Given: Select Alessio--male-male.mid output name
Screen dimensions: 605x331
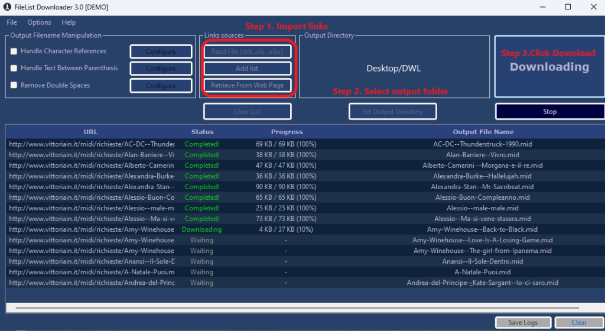Looking at the screenshot, I should click(x=482, y=208).
